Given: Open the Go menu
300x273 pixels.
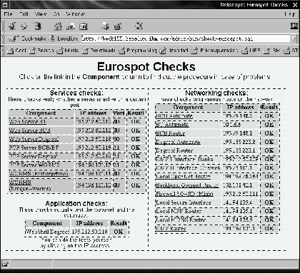Looking at the screenshot, I should pos(56,14).
